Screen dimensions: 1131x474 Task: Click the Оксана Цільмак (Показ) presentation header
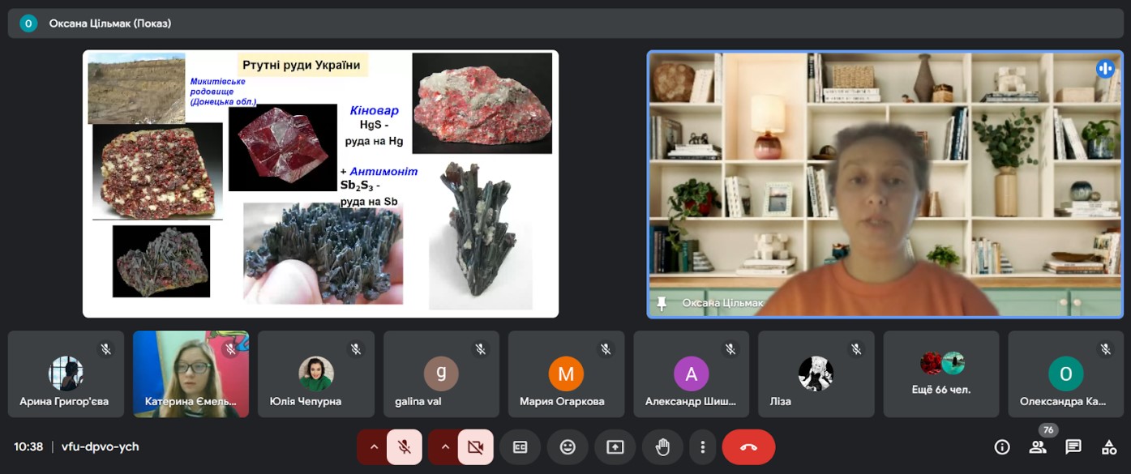(x=109, y=23)
